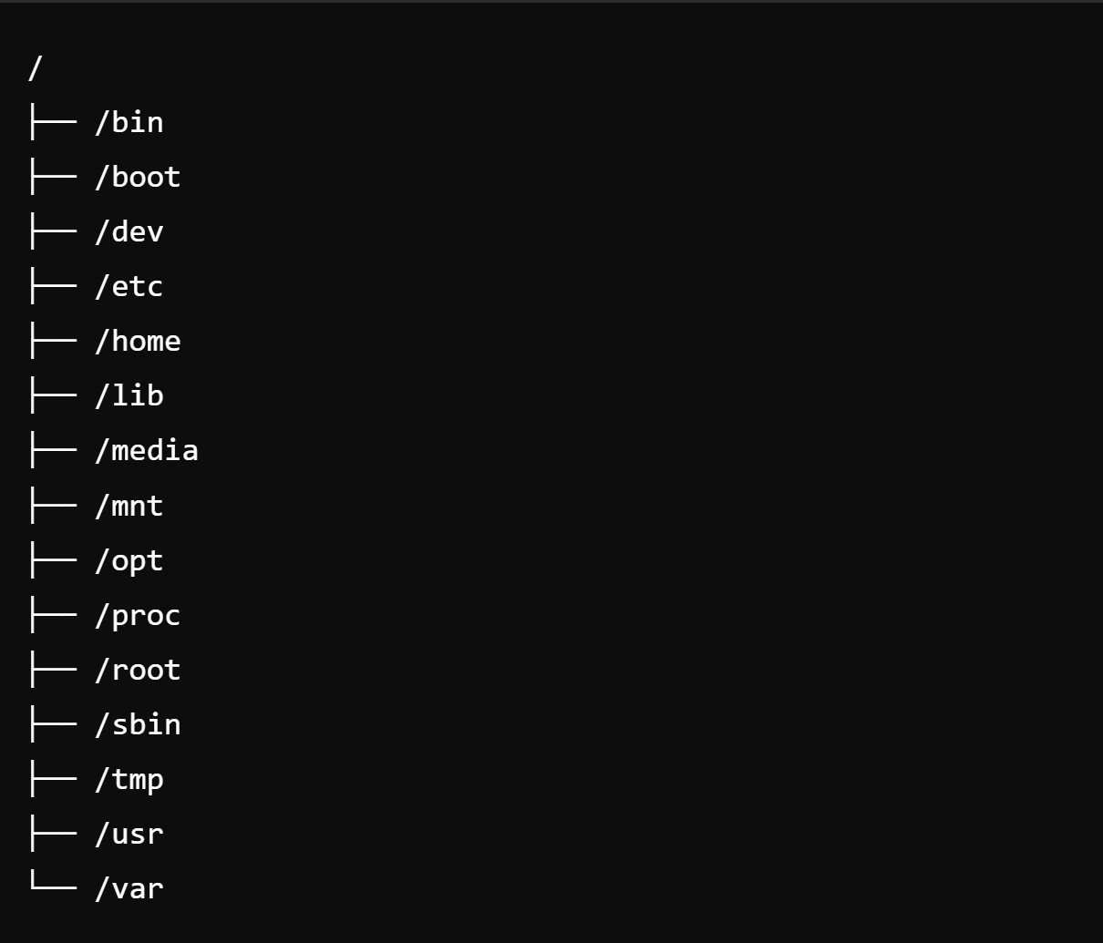Open the /boot directory entry
Screen dimensions: 1103x943
[x=138, y=177]
